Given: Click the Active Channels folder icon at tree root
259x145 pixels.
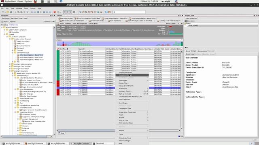Looking at the screenshot, I should (x=4, y=27).
